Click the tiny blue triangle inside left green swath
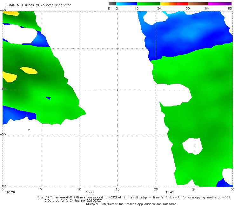 (48, 98)
